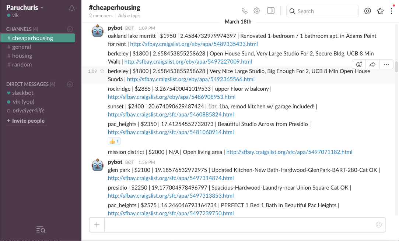Image resolution: width=399 pixels, height=241 pixels.
Task: Filter the channel list with the sidebar icon
Action: click(41, 230)
